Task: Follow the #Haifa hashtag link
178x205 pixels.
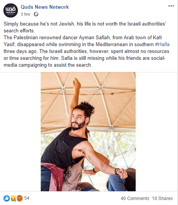Action: coord(162,45)
